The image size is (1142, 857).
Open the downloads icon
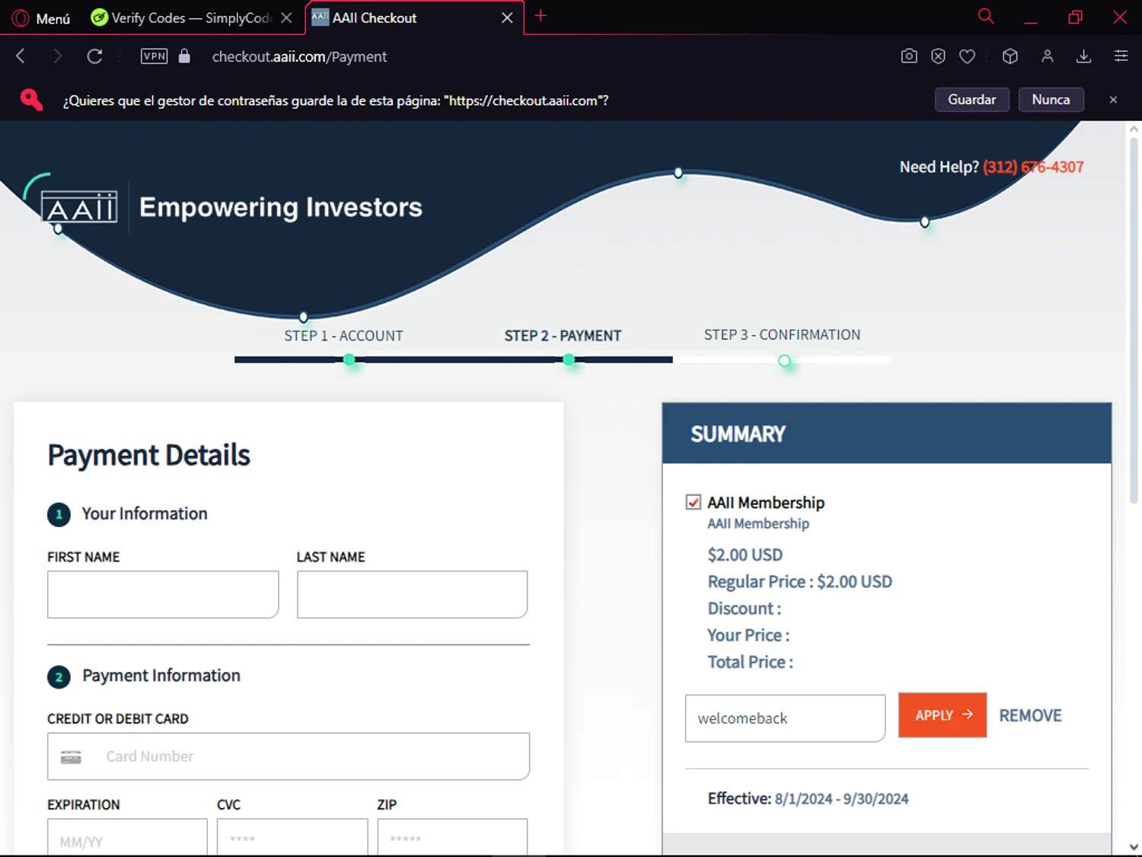coord(1084,56)
